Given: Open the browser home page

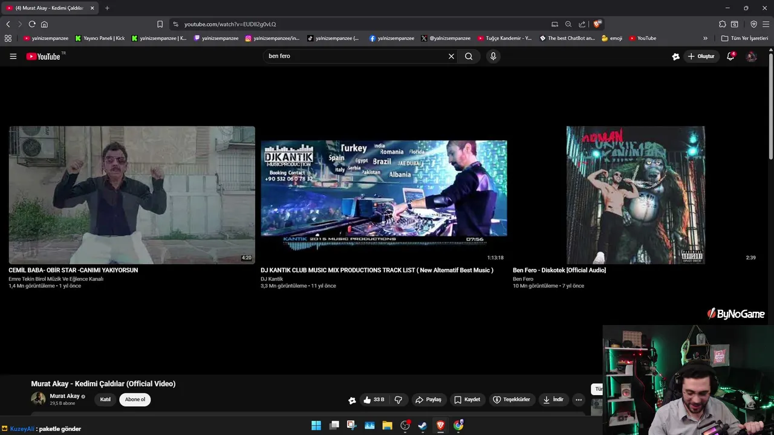Looking at the screenshot, I should (44, 24).
